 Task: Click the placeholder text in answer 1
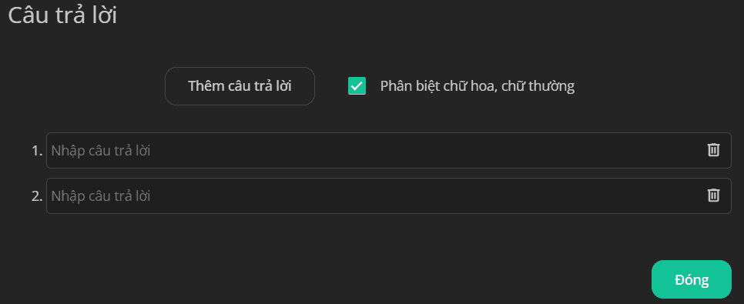click(101, 152)
